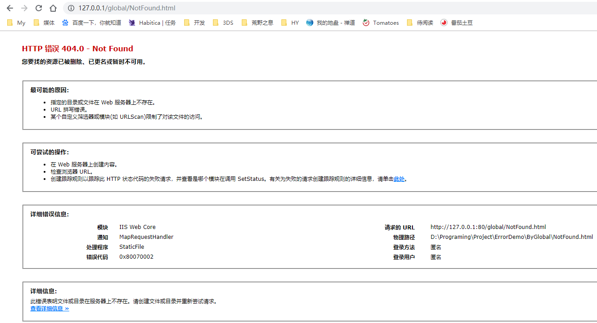The image size is (597, 323).
Task: Click the 登录用户 label
Action: click(404, 257)
